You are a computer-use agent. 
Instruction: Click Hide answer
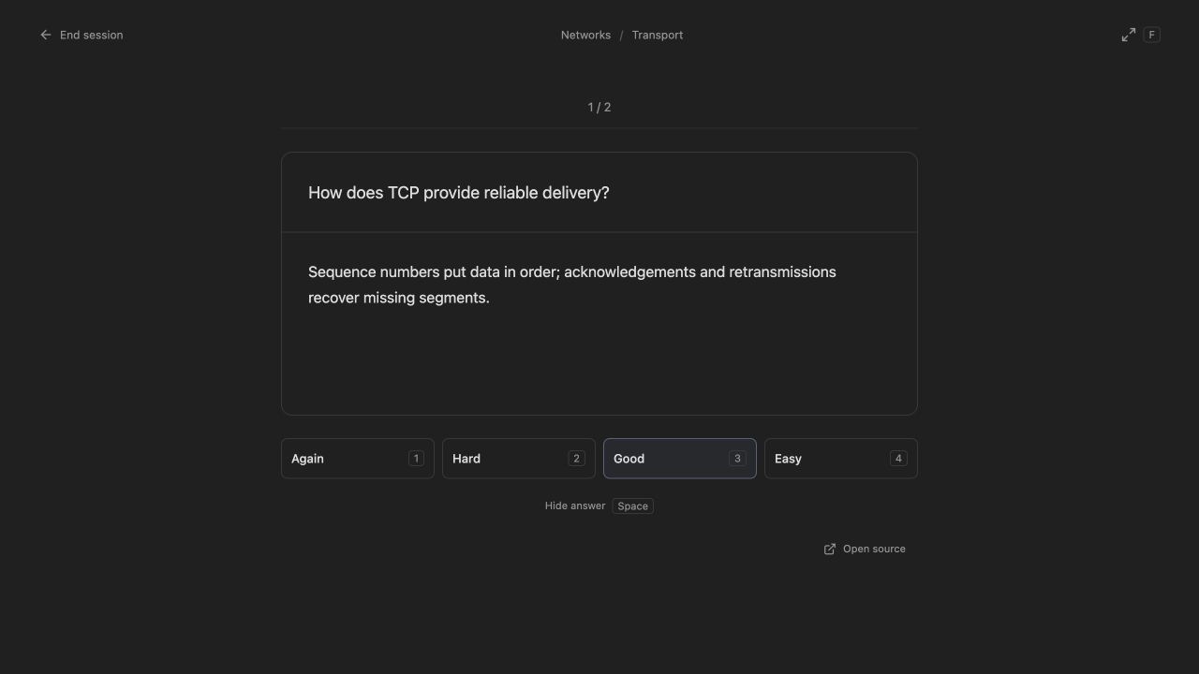point(575,505)
